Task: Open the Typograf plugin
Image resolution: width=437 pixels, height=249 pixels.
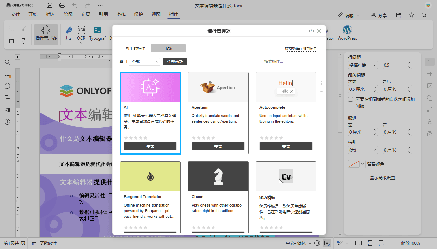Action: pyautogui.click(x=97, y=33)
